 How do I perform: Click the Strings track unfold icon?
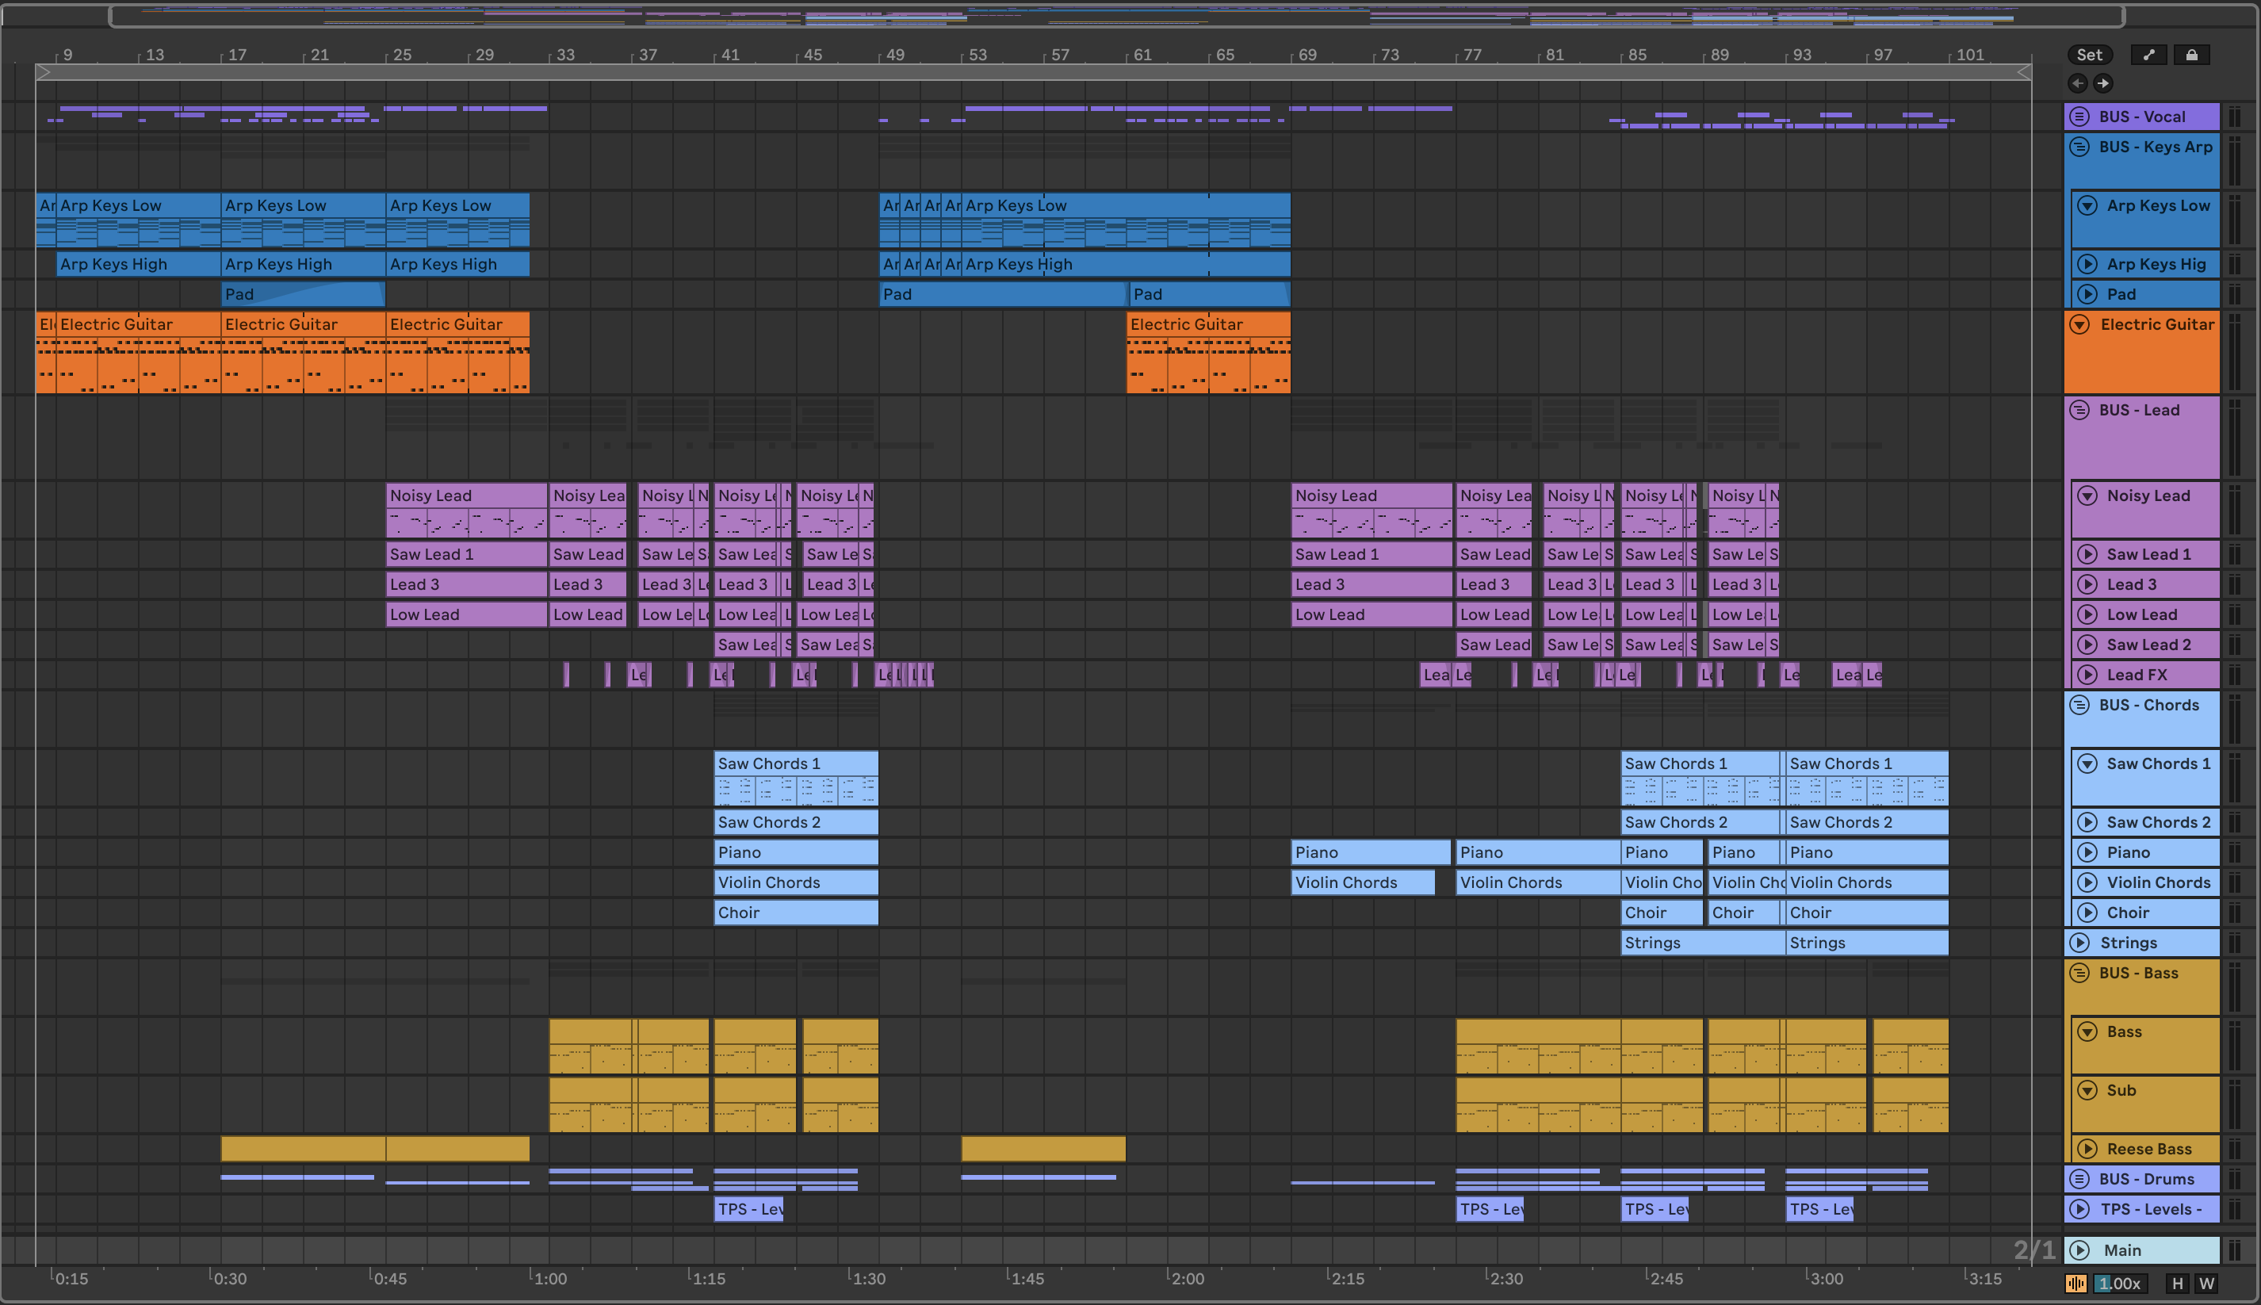point(2079,942)
